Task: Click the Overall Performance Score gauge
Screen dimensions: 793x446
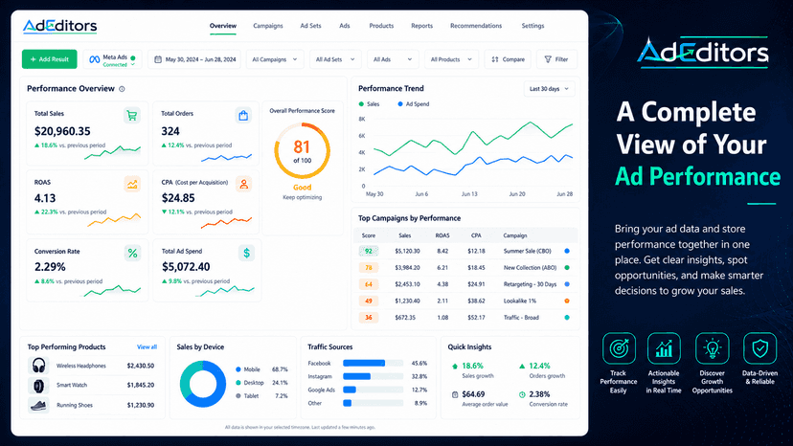Action: [x=302, y=151]
